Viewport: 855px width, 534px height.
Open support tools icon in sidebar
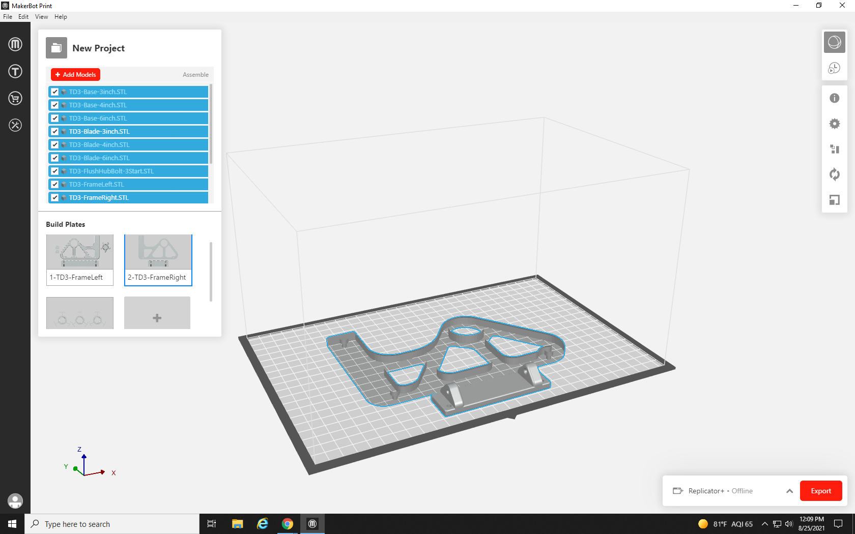pos(15,125)
